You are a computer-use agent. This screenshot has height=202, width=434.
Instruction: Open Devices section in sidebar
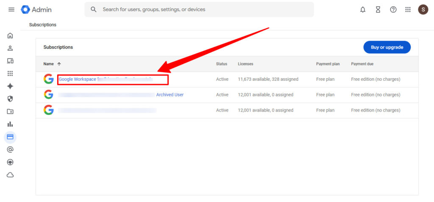tap(10, 61)
